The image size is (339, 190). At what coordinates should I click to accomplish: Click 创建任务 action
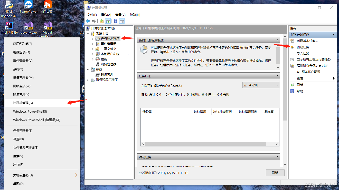click(x=304, y=47)
